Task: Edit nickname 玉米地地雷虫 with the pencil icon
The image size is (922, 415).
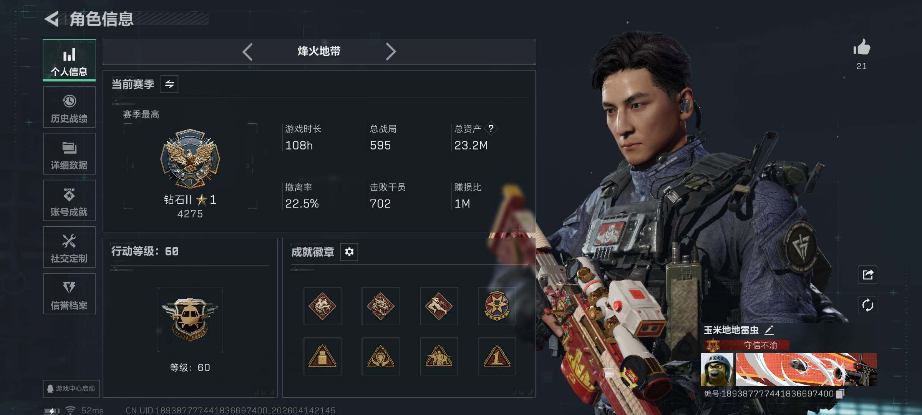Action: tap(769, 330)
